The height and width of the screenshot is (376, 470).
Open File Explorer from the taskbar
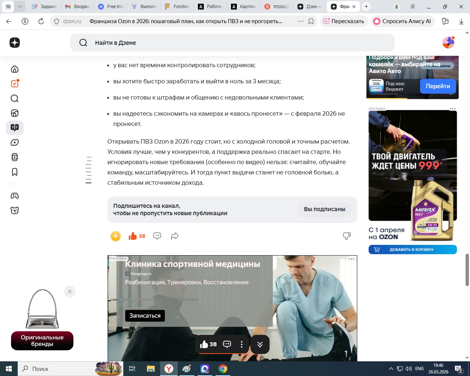click(151, 369)
